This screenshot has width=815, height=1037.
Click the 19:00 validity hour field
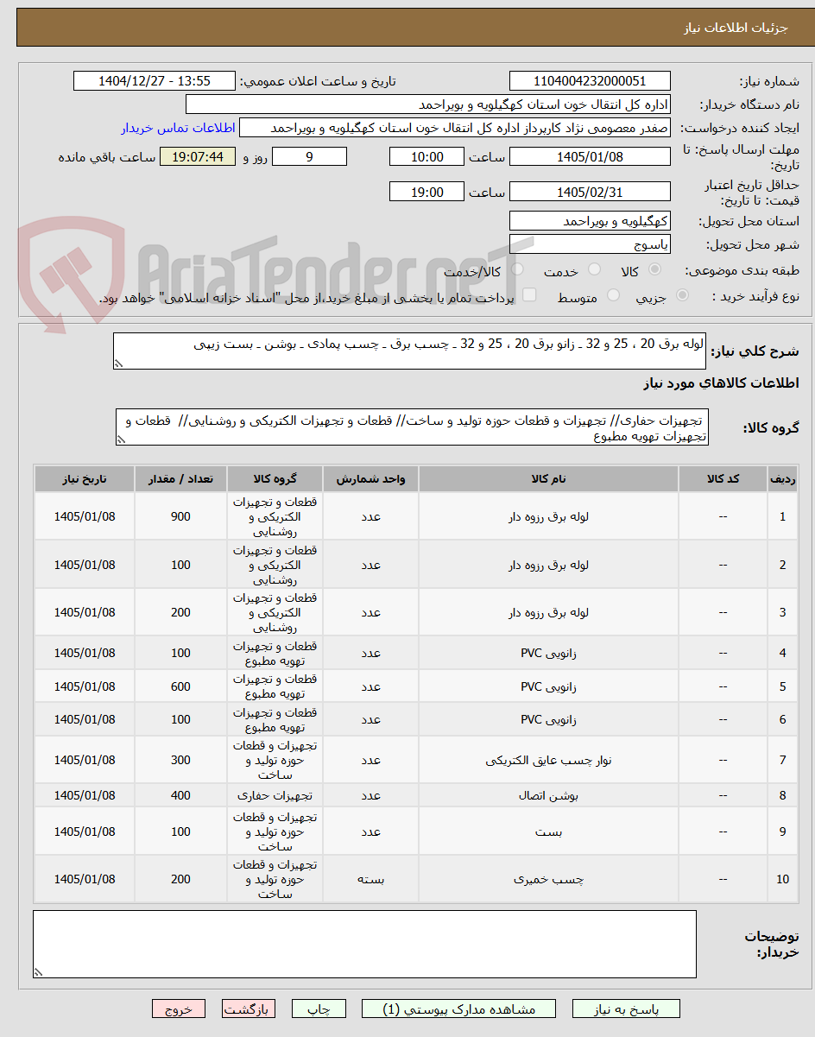coord(426,193)
